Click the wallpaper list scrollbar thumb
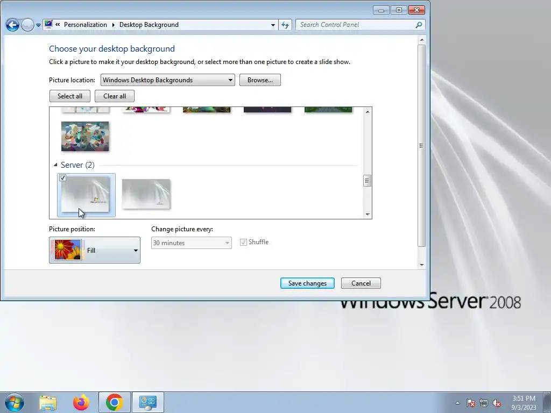551x413 pixels. [367, 181]
